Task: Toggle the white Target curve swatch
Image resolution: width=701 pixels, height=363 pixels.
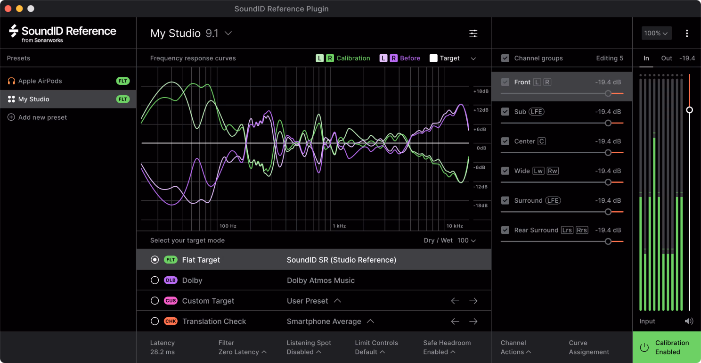Action: pos(433,58)
